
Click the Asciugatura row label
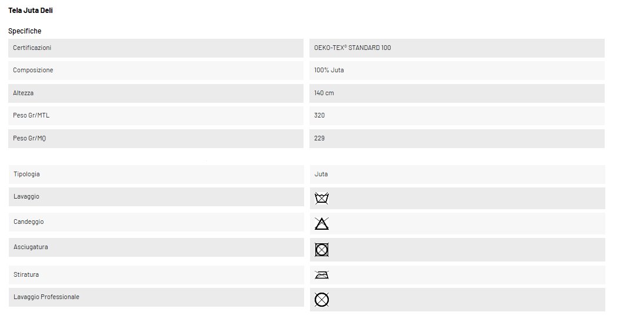pos(31,247)
